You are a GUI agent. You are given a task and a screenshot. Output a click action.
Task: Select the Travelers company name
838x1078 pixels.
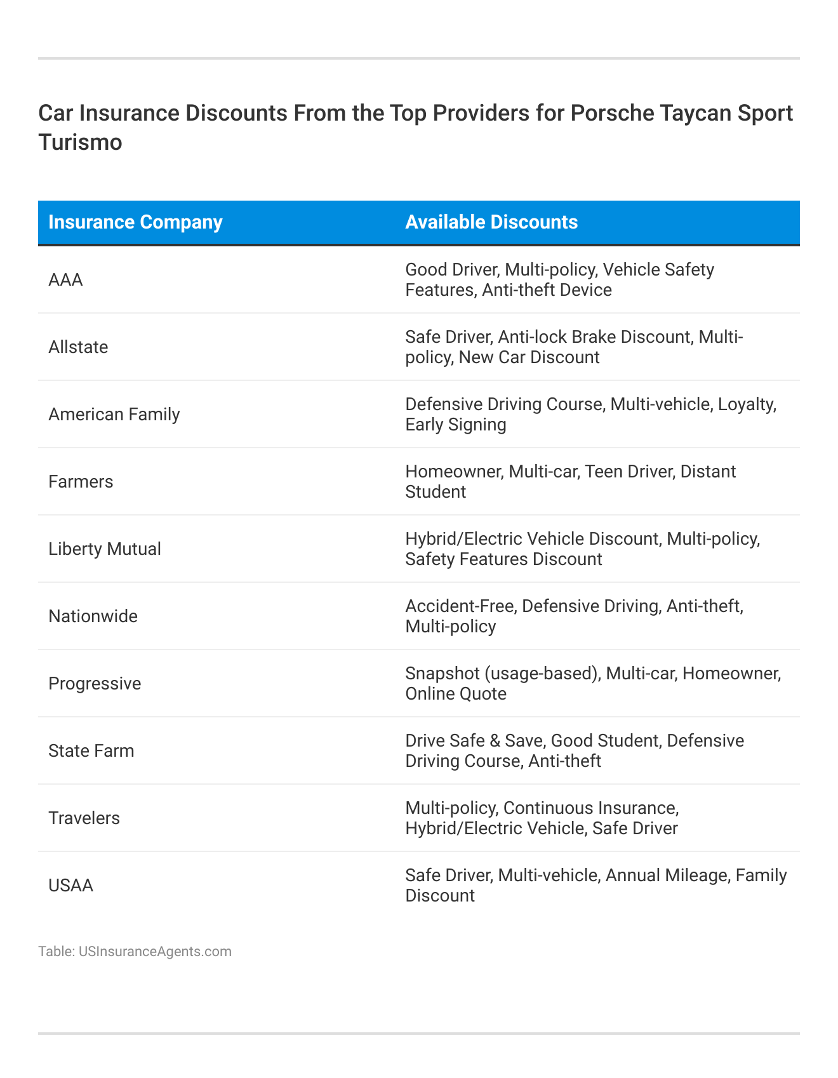click(84, 818)
